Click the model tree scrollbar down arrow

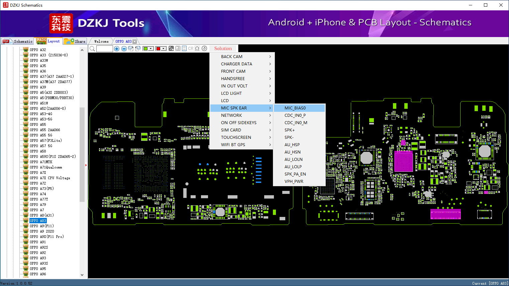(82, 275)
